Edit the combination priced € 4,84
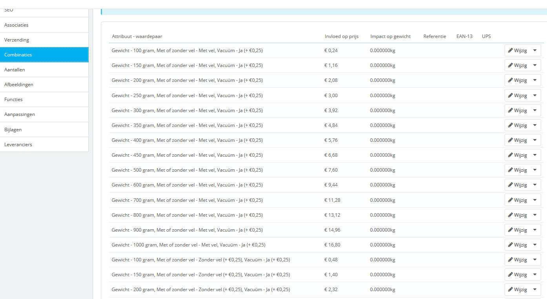 click(517, 125)
